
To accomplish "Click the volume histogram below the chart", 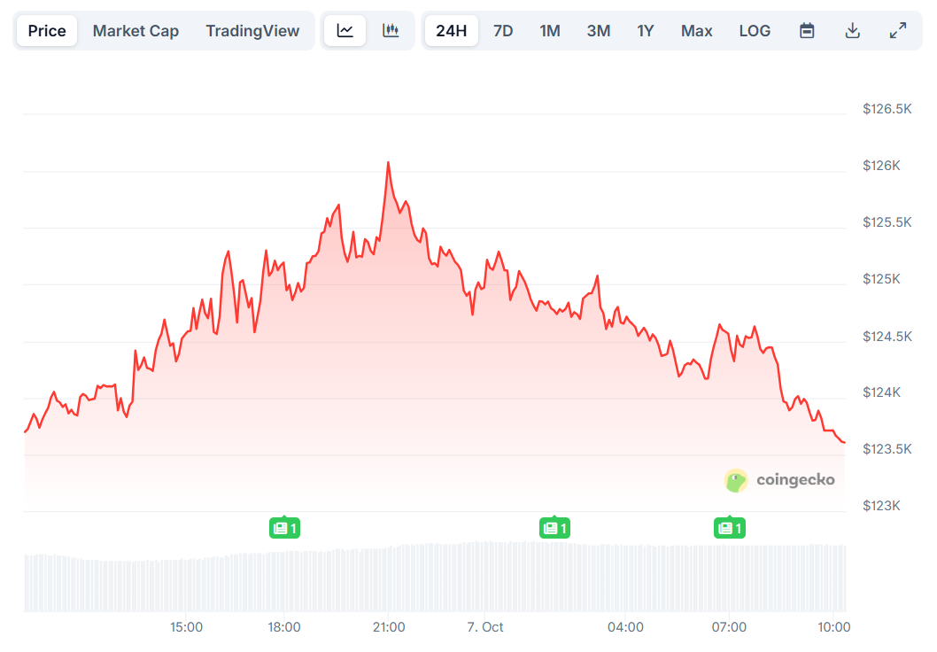I will pyautogui.click(x=434, y=571).
